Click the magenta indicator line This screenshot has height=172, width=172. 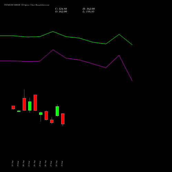pyautogui.click(x=66, y=58)
